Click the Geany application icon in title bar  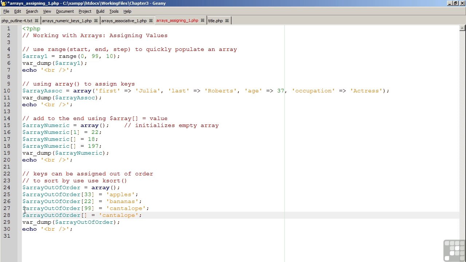click(4, 3)
